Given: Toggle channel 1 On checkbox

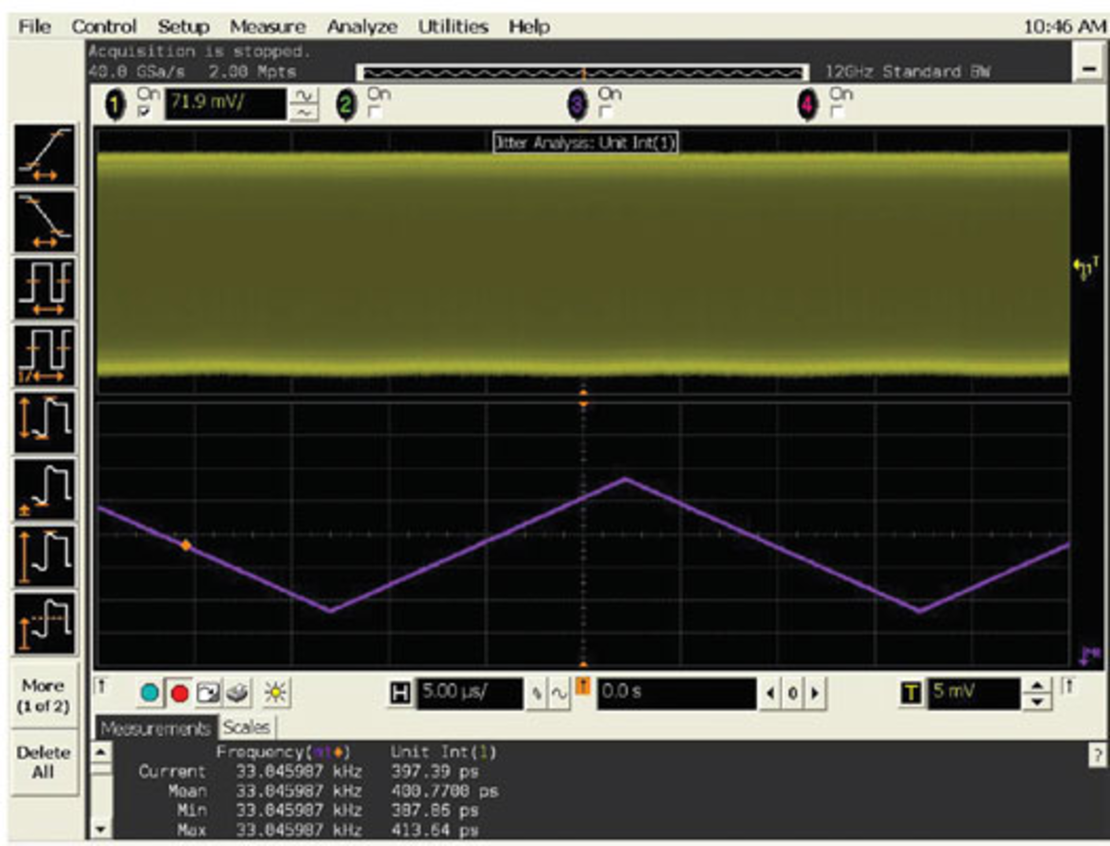Looking at the screenshot, I should (144, 112).
